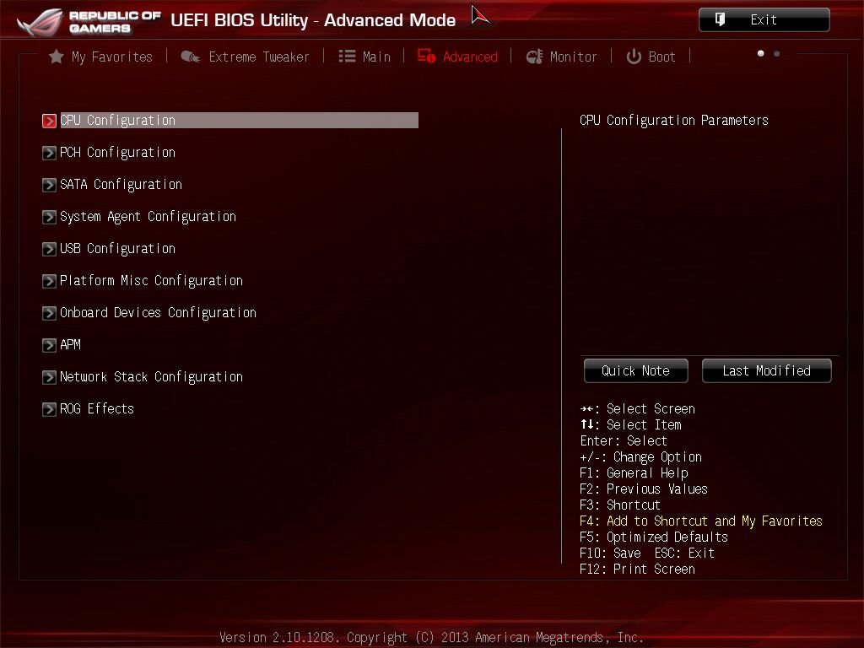Open the Last Modified list
864x648 pixels.
point(766,371)
